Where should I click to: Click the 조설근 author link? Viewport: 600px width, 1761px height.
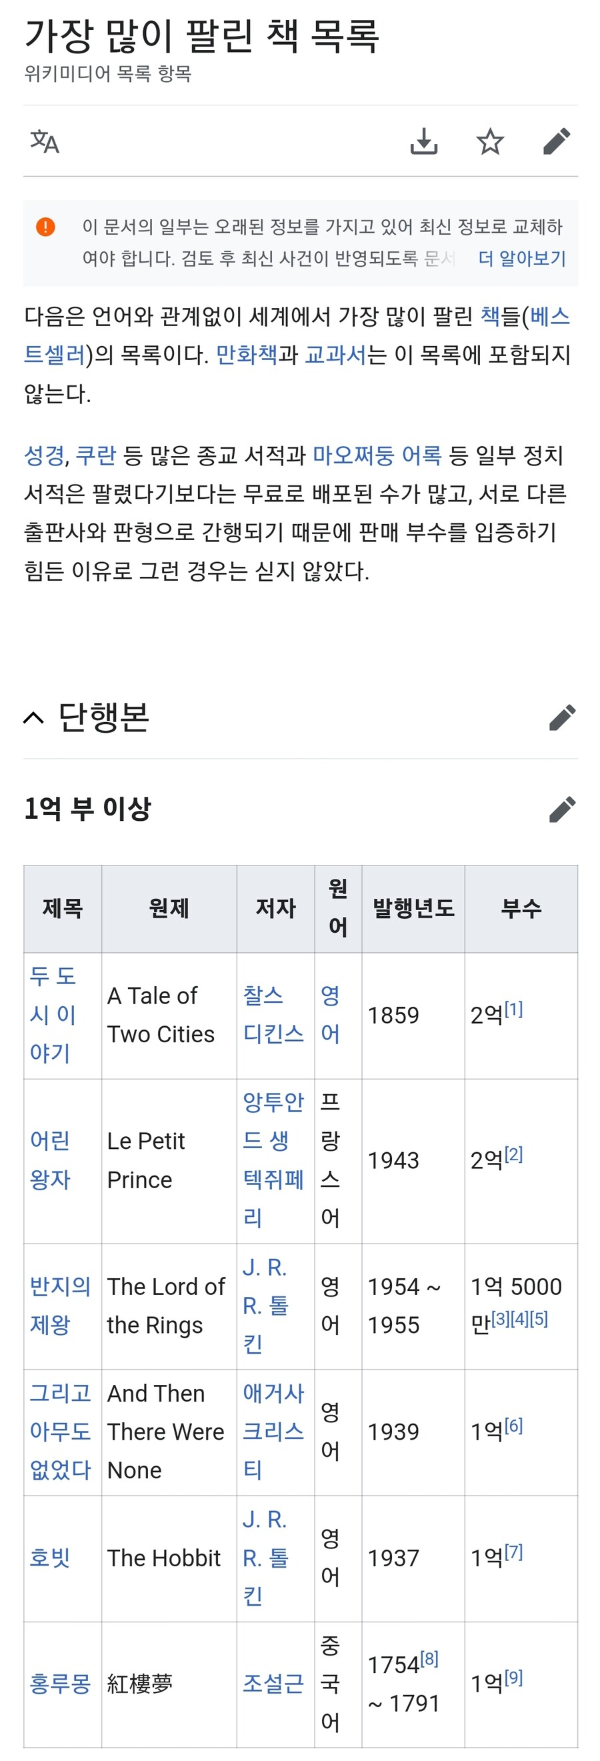point(273,1684)
